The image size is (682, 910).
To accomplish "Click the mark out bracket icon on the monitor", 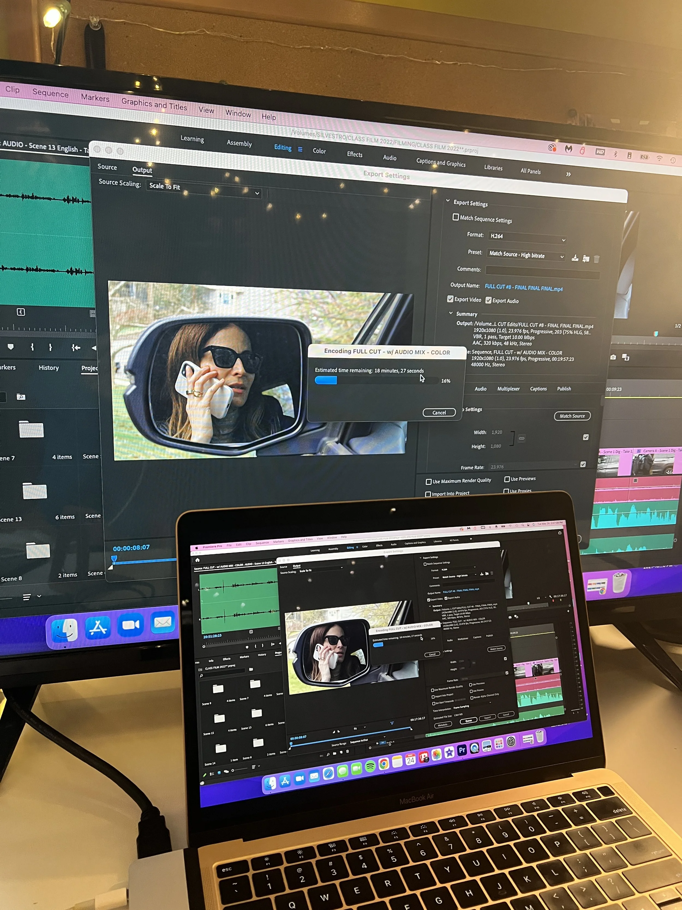I will pos(50,347).
